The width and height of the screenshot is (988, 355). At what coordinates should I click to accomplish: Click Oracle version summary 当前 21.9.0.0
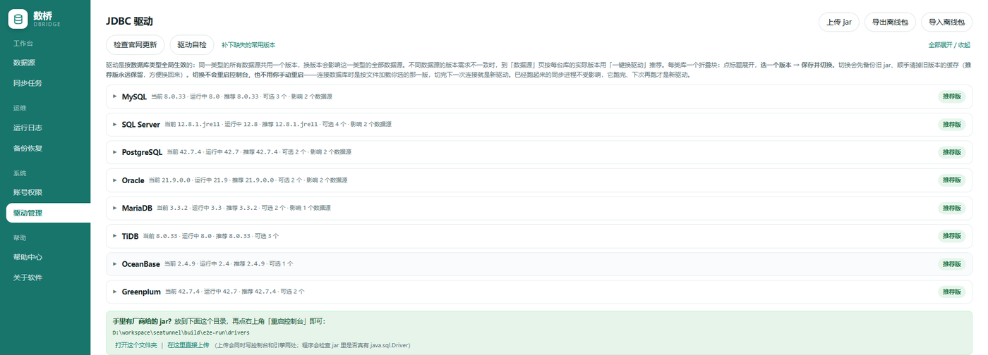169,180
